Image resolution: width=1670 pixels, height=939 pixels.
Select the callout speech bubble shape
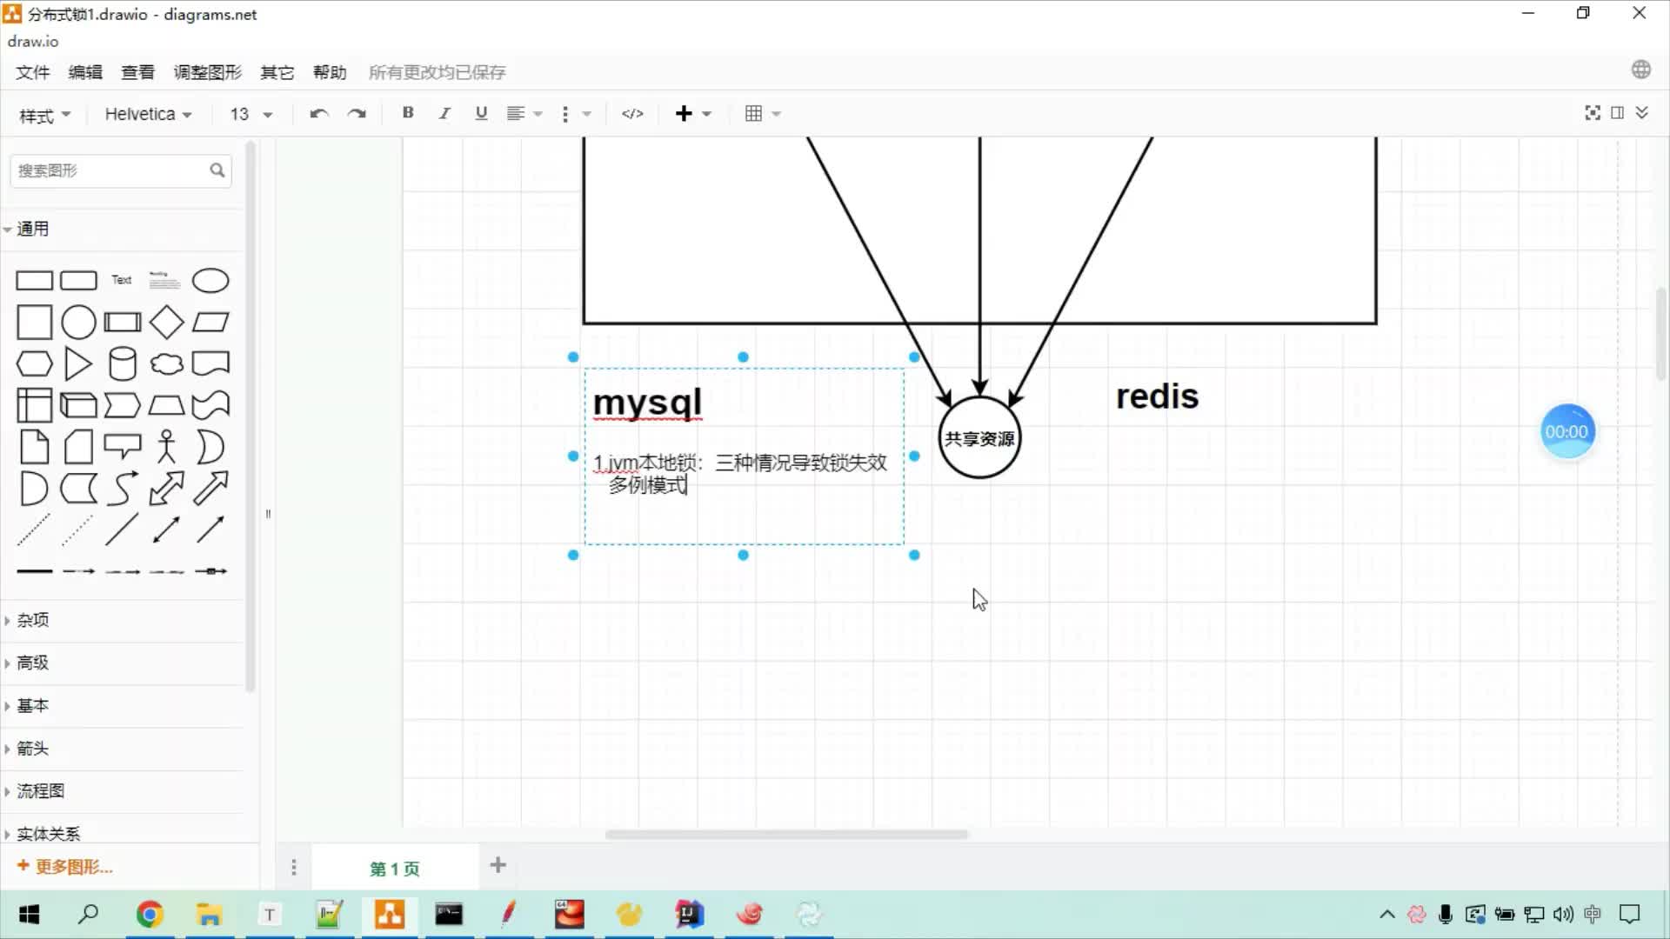click(x=123, y=447)
